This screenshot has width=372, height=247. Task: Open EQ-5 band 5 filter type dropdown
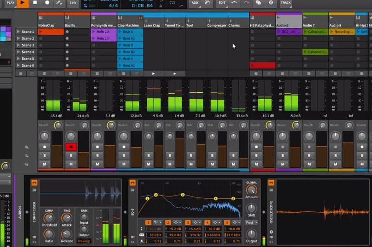pyautogui.click(x=236, y=222)
